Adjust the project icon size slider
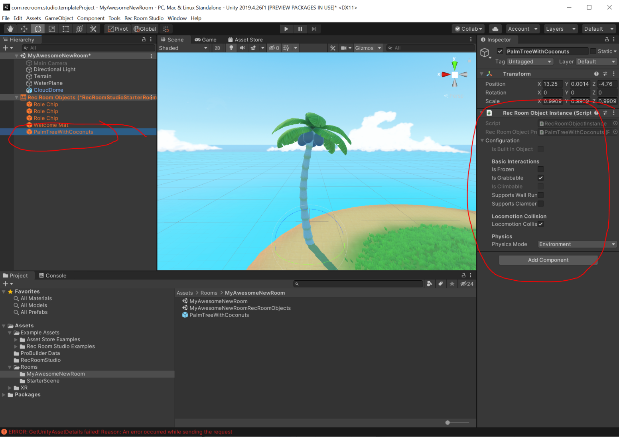The width and height of the screenshot is (619, 437). [x=448, y=423]
